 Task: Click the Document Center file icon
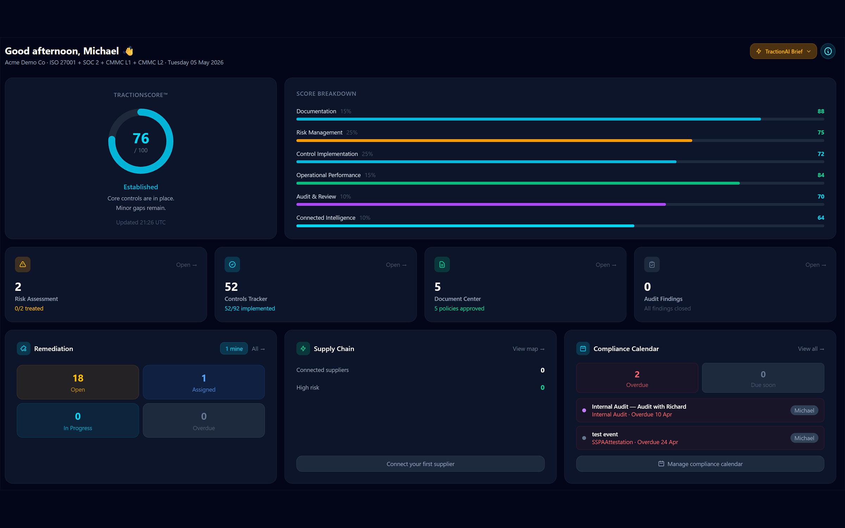442,264
